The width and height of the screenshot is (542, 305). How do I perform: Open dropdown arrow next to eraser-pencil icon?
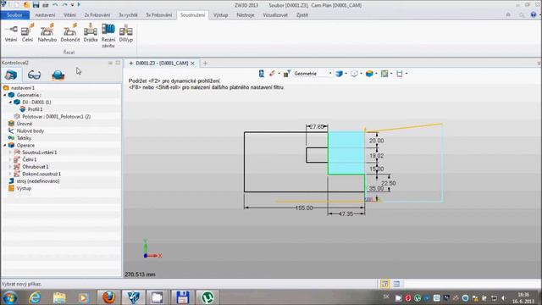[x=279, y=74]
